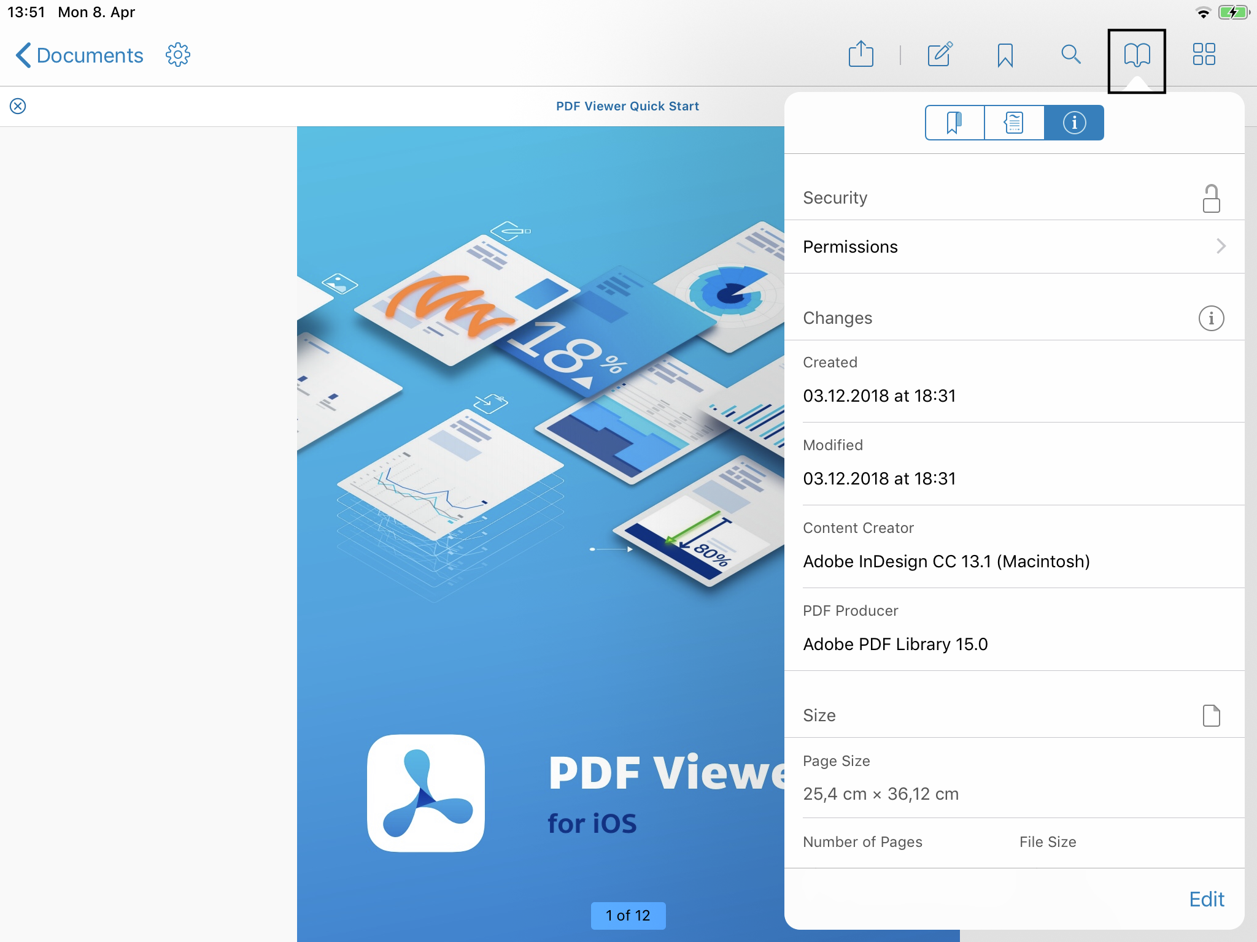Viewport: 1257px width, 942px height.
Task: Show the page thumbnail grid
Action: click(x=1203, y=55)
